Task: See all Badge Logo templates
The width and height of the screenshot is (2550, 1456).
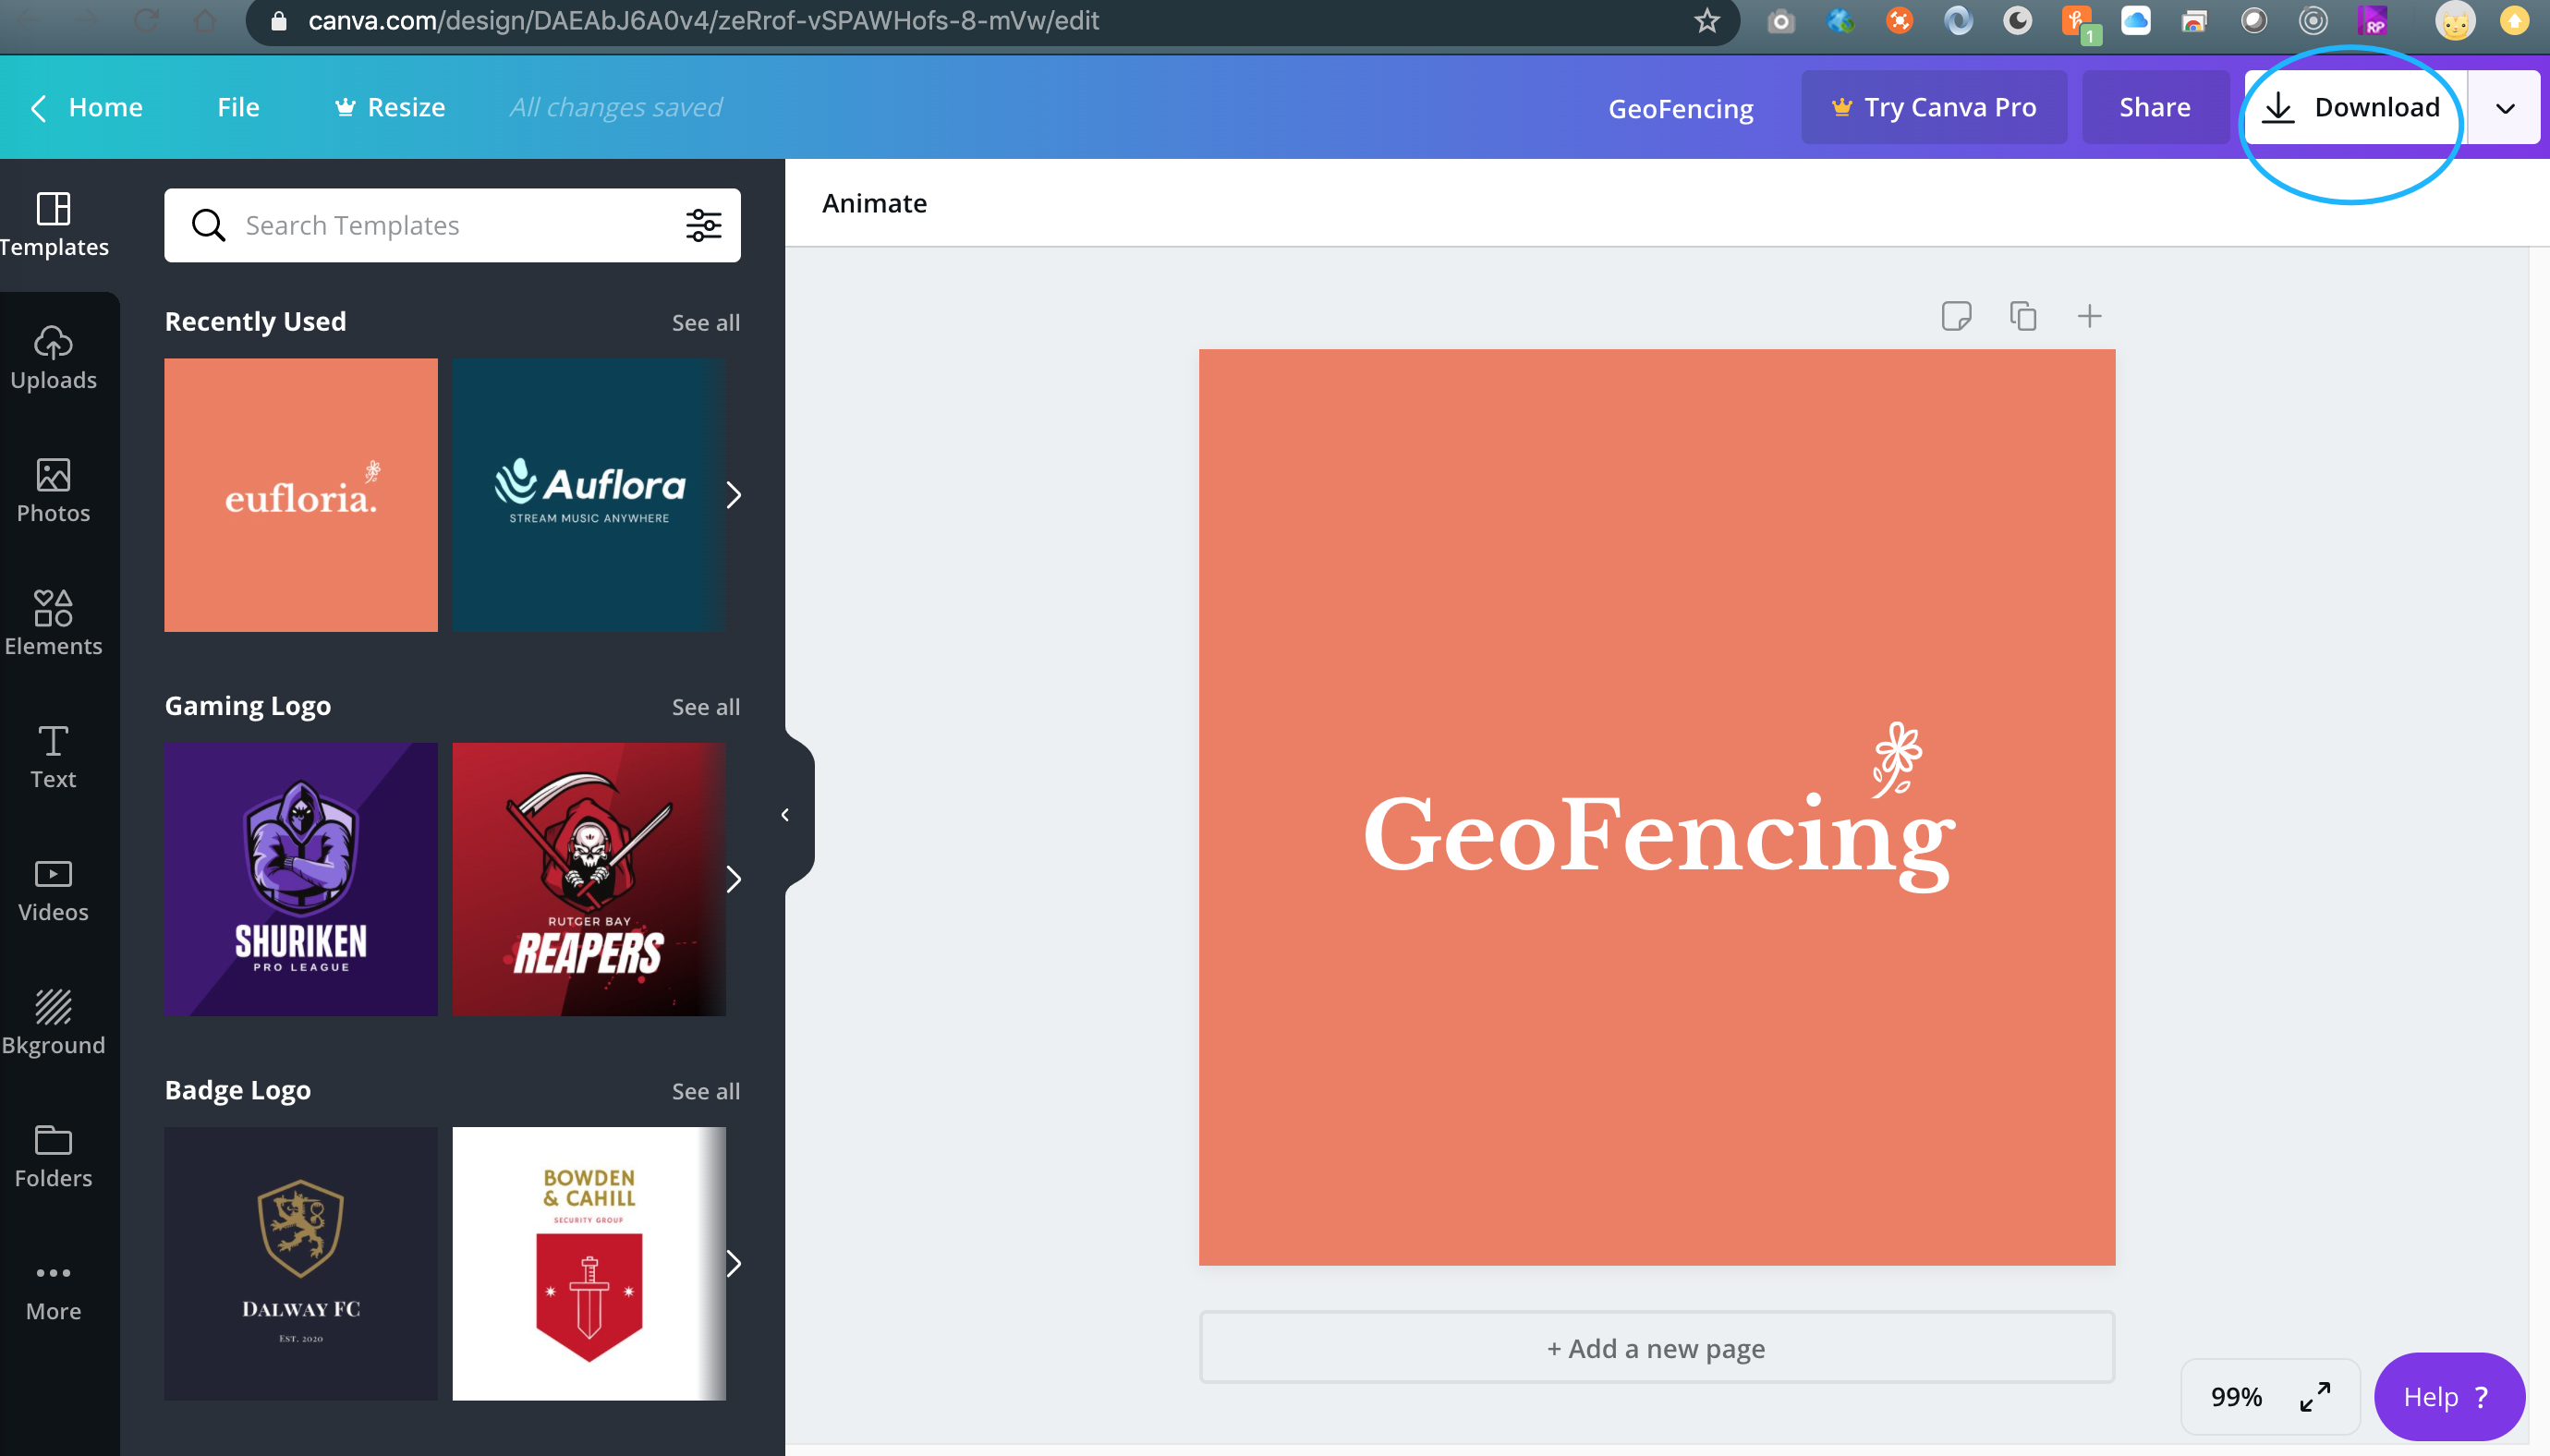Action: click(706, 1088)
